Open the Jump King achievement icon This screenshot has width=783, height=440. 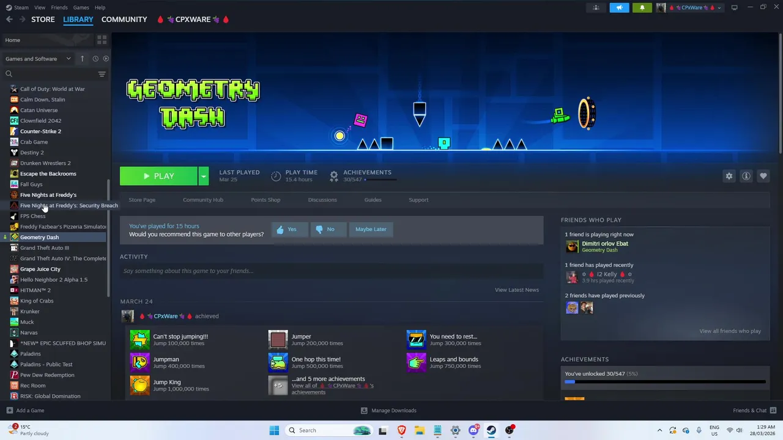139,385
